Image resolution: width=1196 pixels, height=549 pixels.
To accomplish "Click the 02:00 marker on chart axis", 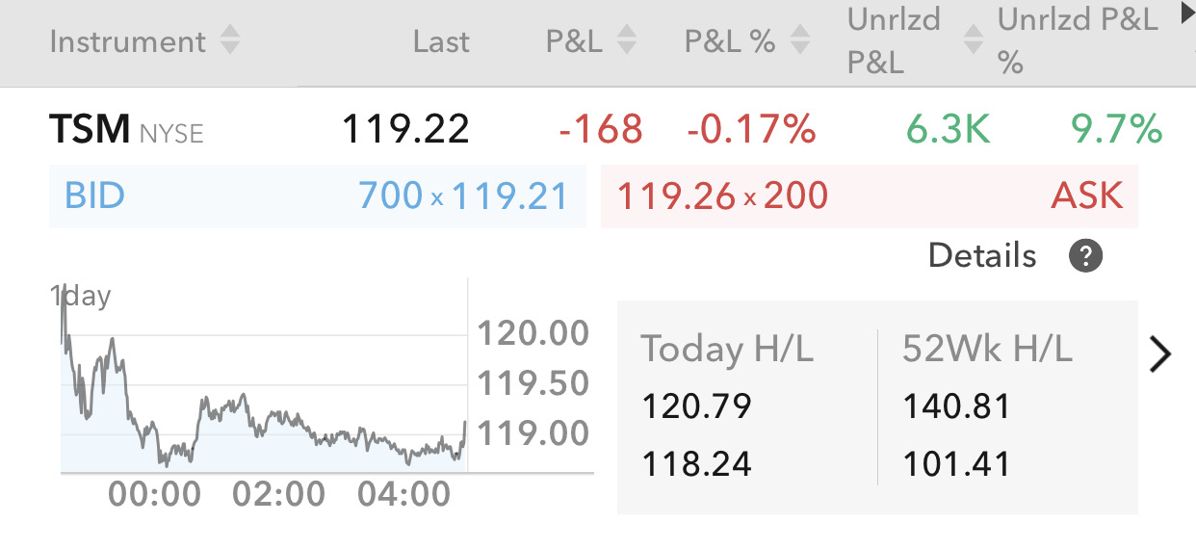I will (279, 495).
